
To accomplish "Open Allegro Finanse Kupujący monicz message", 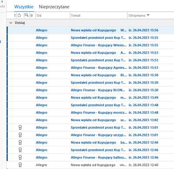I will click(90, 112).
